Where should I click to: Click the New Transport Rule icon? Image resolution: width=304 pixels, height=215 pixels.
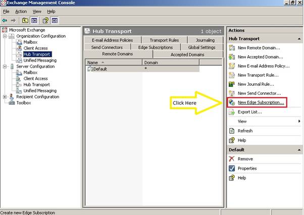(232, 75)
